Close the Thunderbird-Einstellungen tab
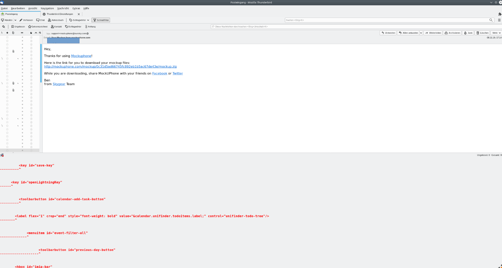 pyautogui.click(x=79, y=14)
